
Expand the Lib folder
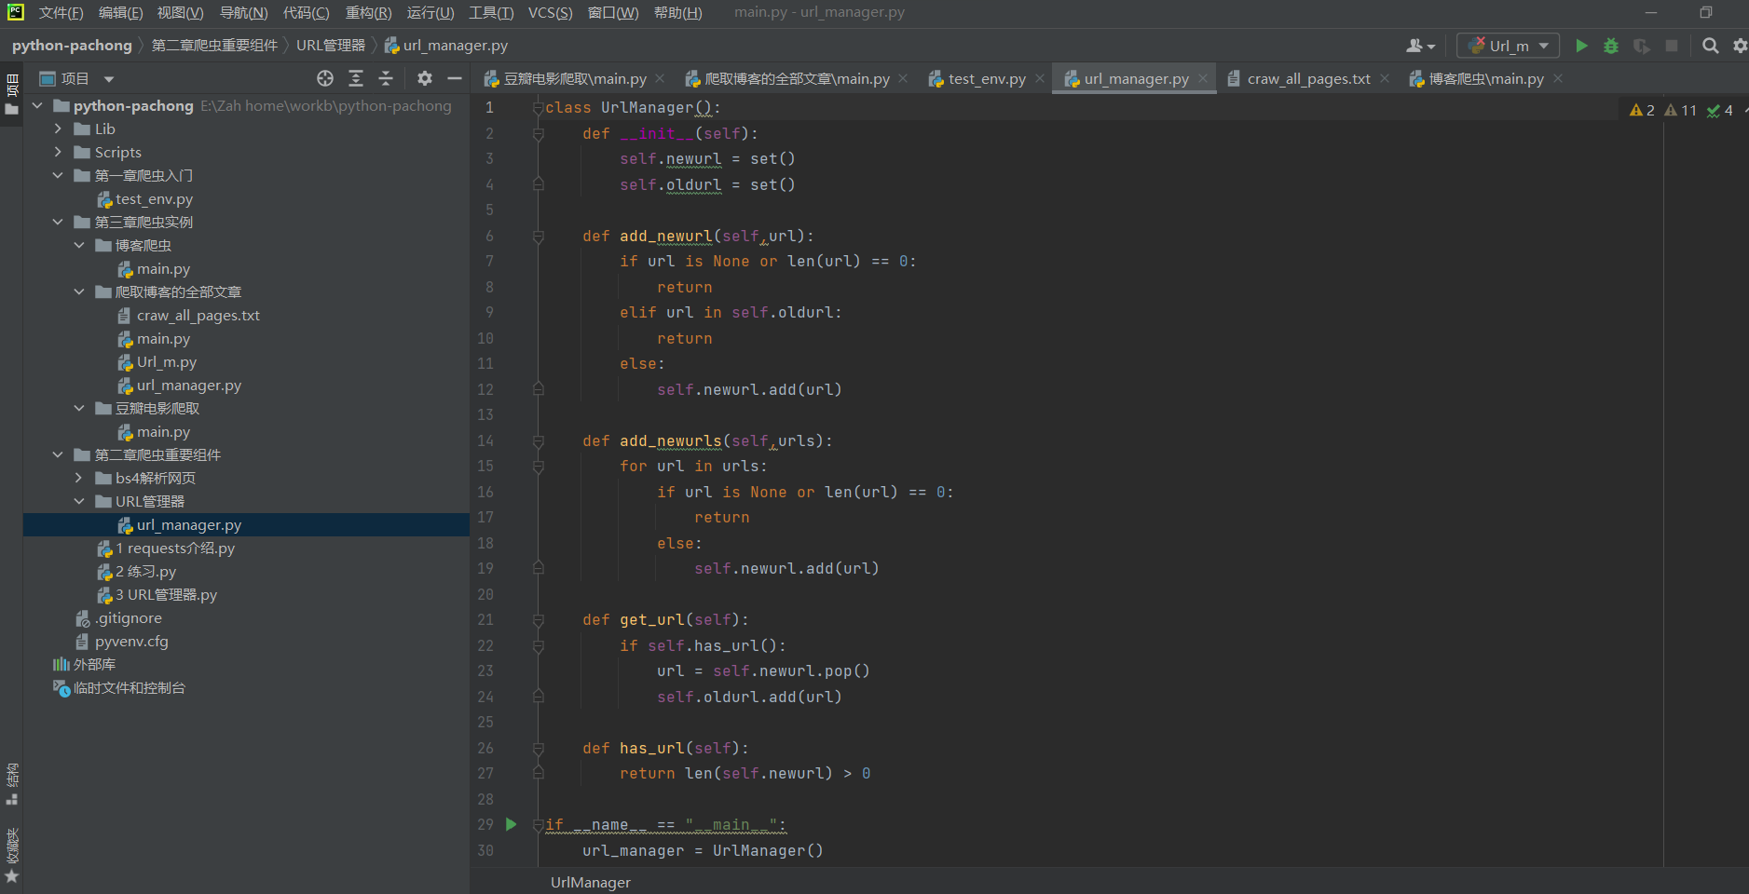(58, 129)
